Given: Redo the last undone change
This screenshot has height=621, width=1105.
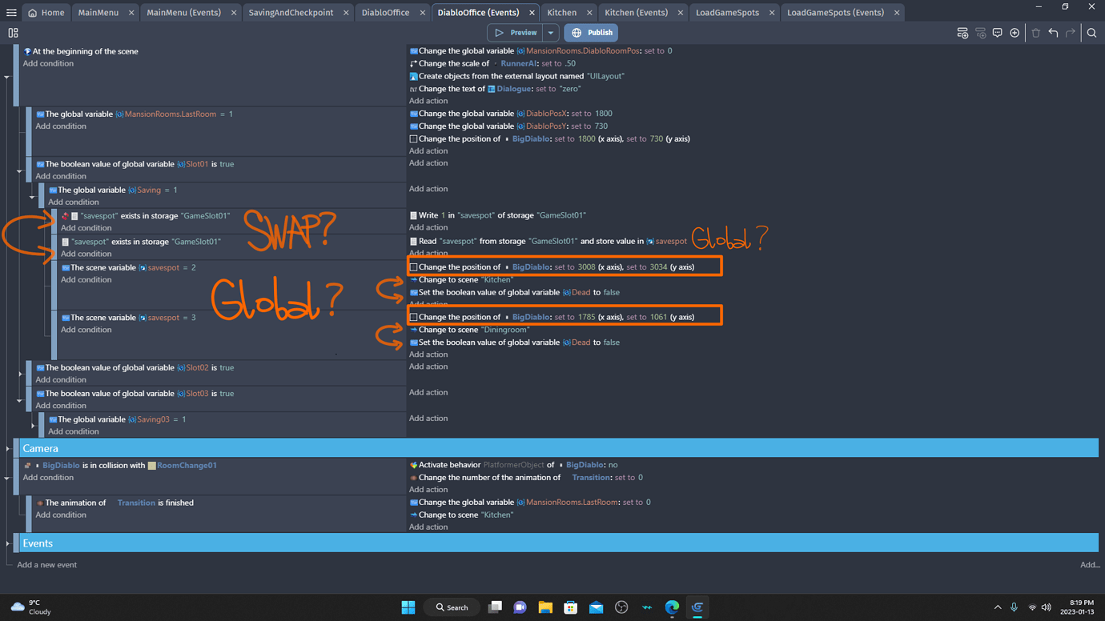Looking at the screenshot, I should 1071,34.
